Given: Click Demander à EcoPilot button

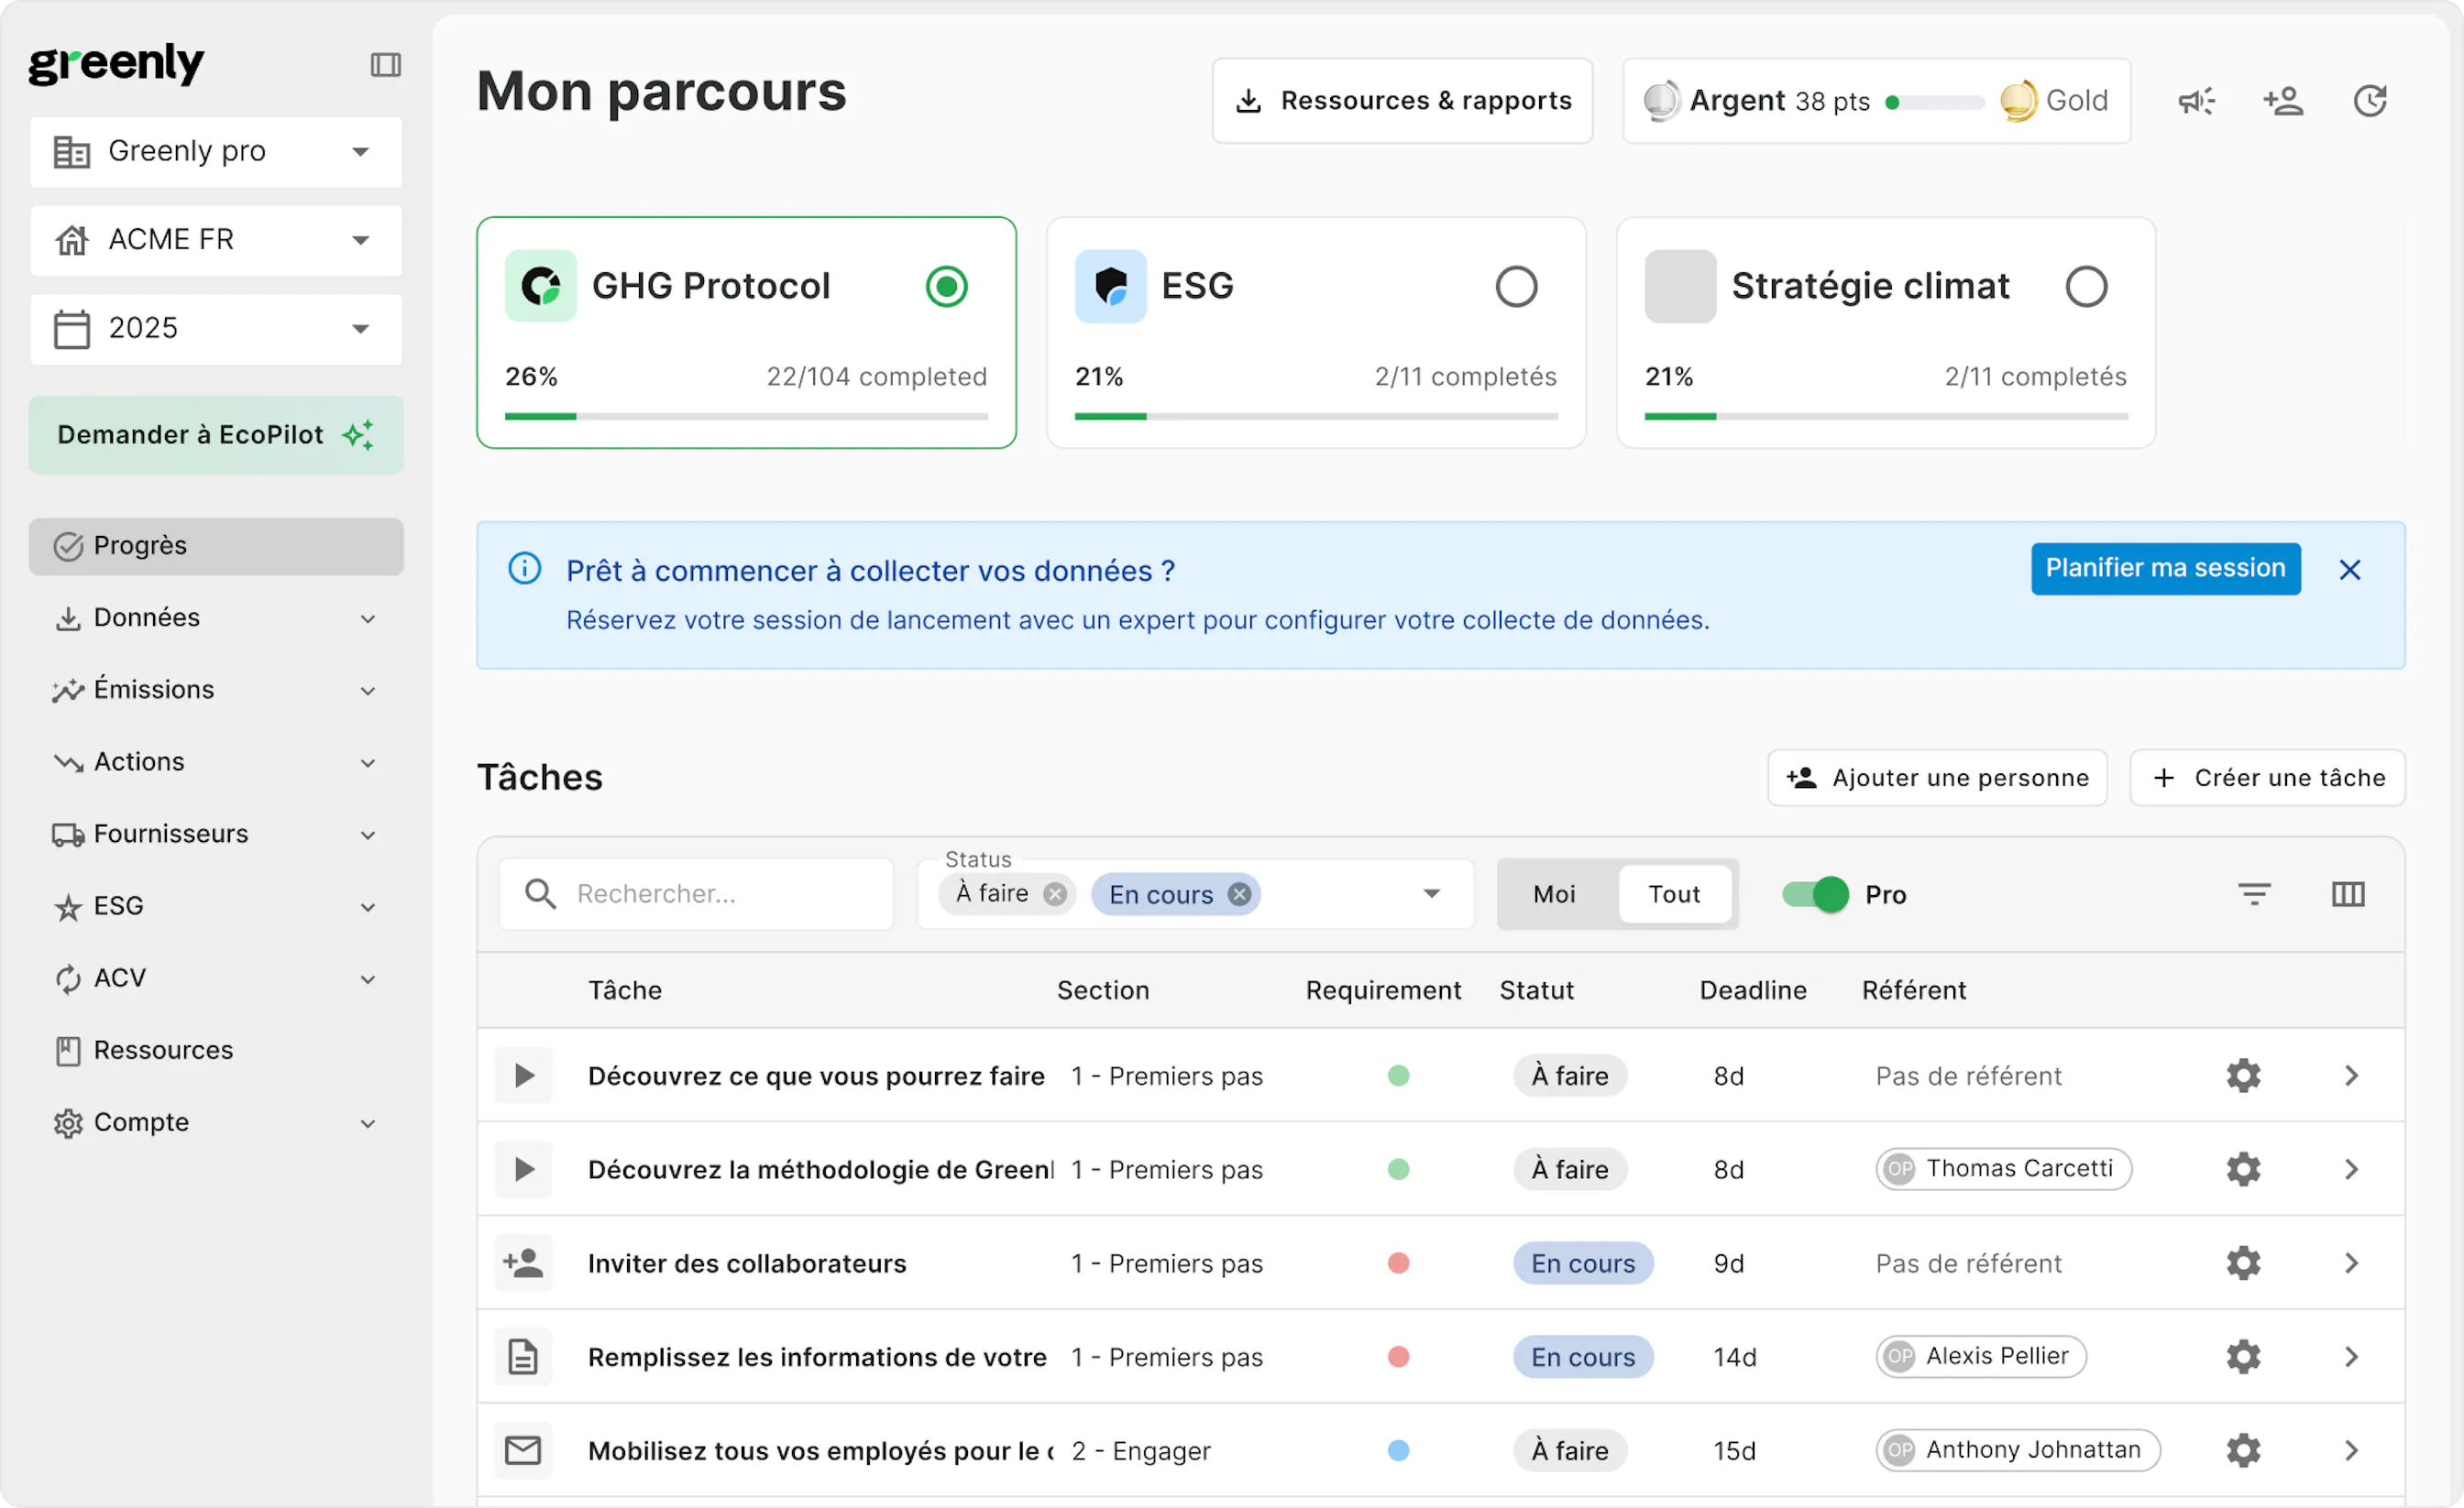Looking at the screenshot, I should tap(216, 434).
